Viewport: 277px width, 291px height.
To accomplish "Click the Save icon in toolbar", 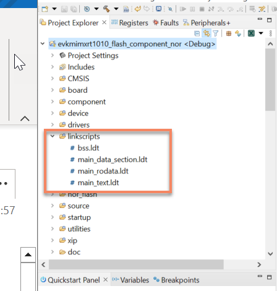I will point(64,9).
